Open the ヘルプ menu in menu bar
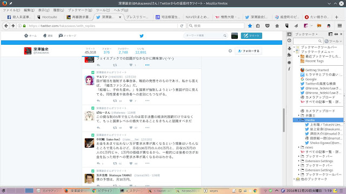Viewport: 346px width, 194px height. pyautogui.click(x=121, y=10)
